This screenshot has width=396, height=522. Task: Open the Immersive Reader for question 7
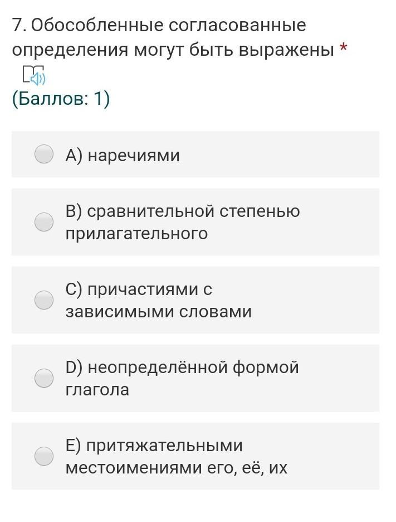point(33,75)
